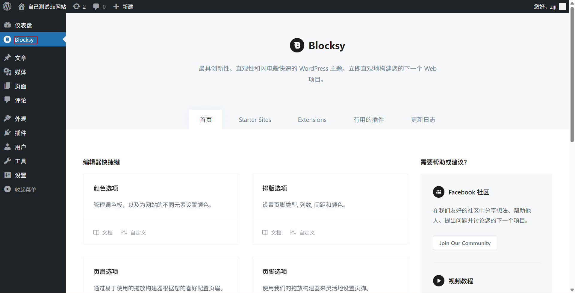Click the settings icon beside 设置

click(7, 175)
